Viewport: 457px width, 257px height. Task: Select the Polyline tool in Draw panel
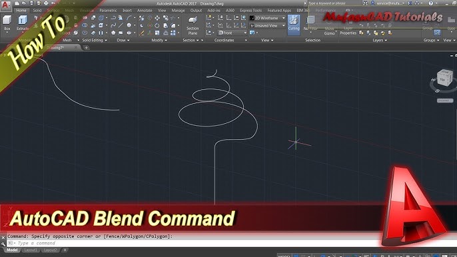click(113, 18)
